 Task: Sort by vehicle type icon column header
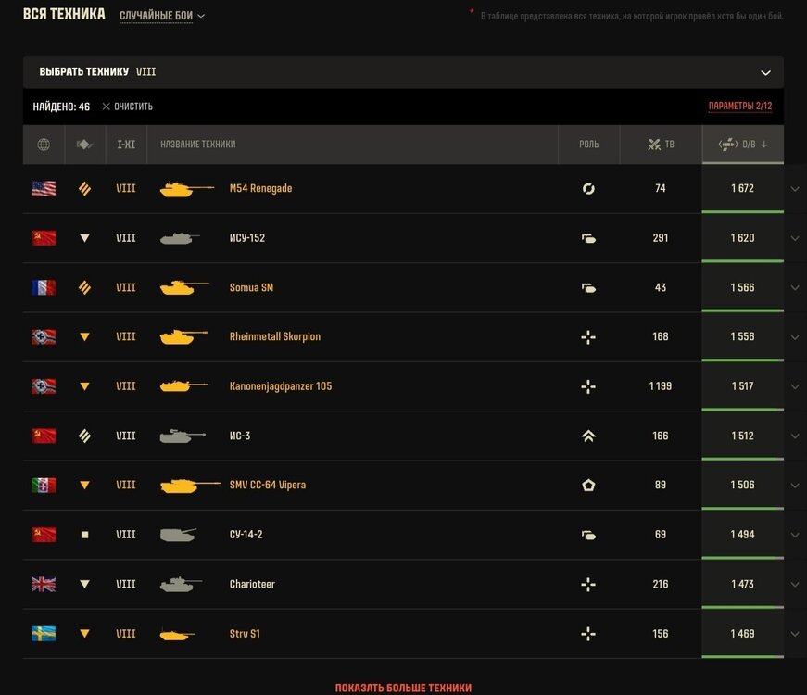pos(84,145)
